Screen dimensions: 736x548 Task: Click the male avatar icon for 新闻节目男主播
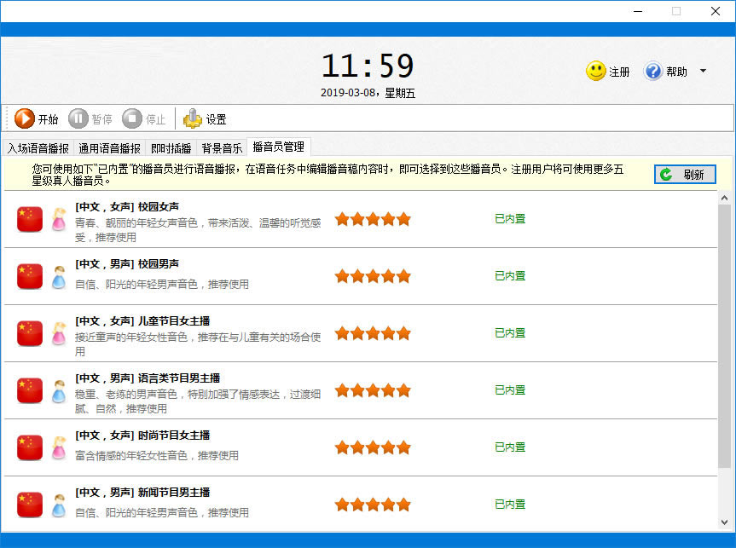(x=59, y=505)
